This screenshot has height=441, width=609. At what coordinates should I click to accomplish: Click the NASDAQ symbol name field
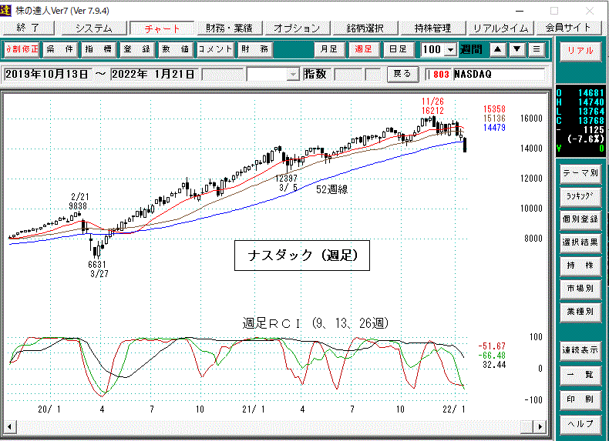[x=497, y=75]
